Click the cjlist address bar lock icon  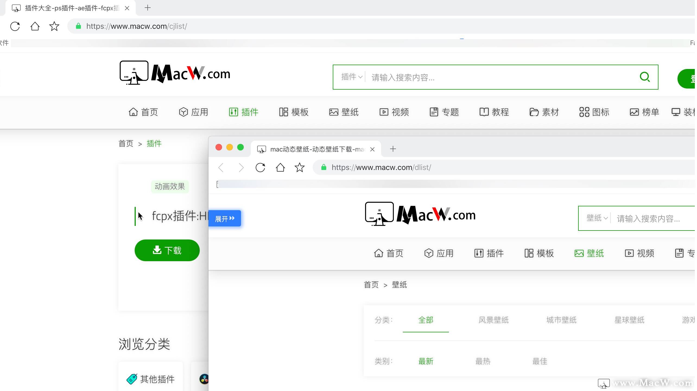point(78,26)
